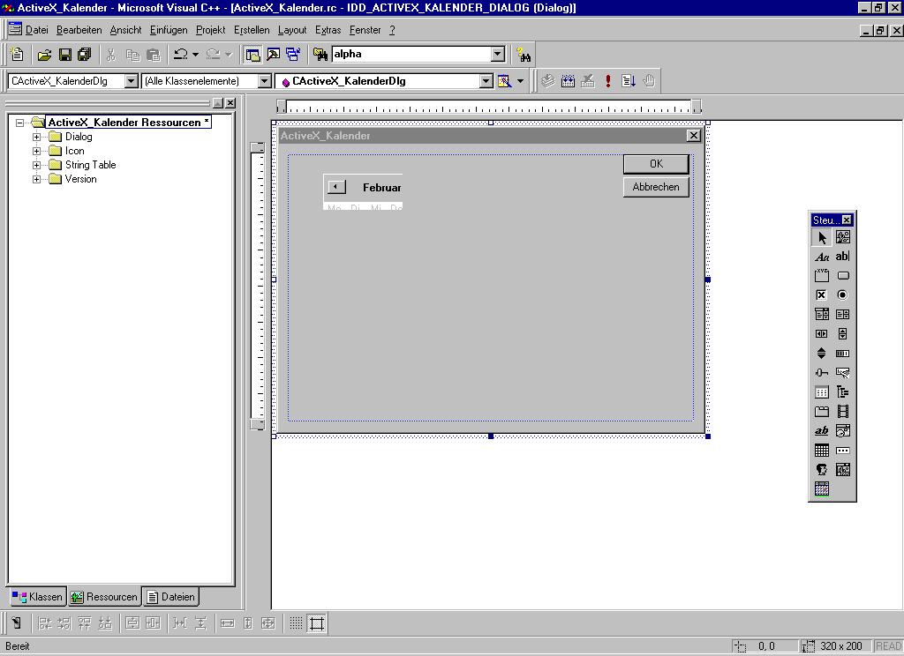
Task: Open the Projekt menu
Action: 210,30
